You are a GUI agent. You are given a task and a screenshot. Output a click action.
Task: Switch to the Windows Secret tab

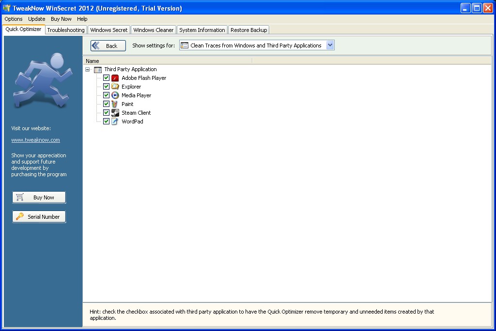109,30
